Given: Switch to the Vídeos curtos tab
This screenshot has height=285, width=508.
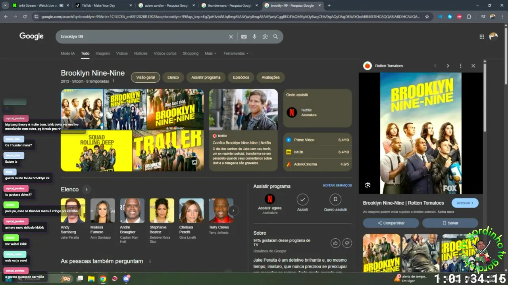Looking at the screenshot, I should click(165, 53).
